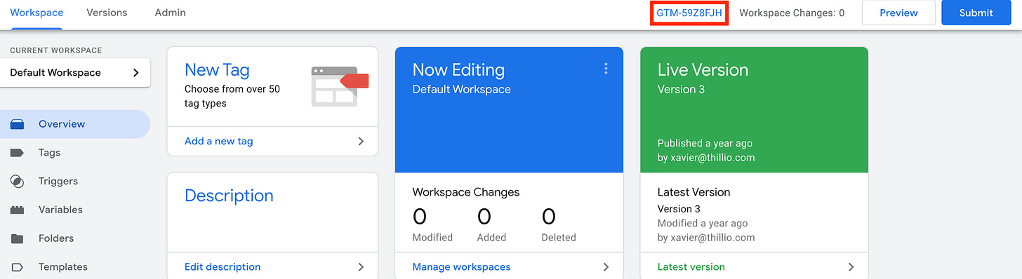Click the Modified count of 0

tap(420, 217)
